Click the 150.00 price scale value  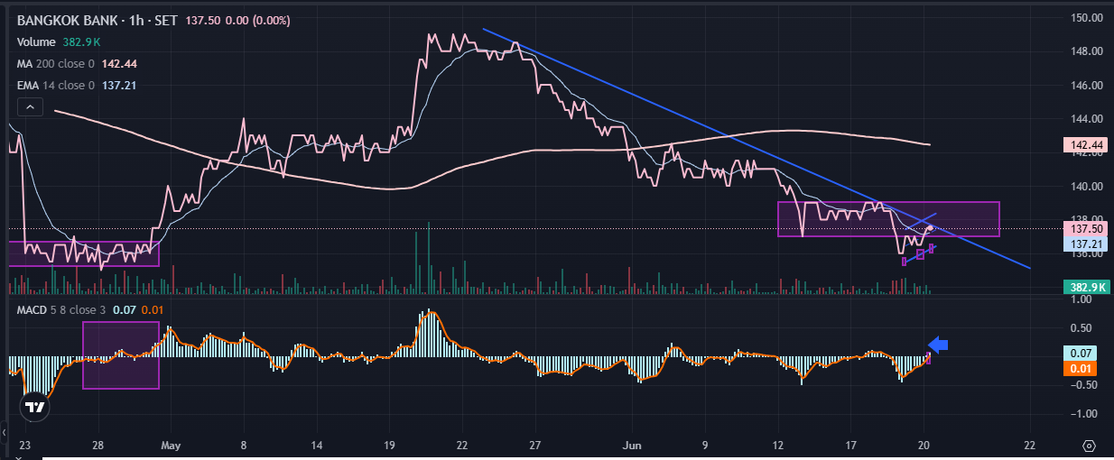[1086, 17]
